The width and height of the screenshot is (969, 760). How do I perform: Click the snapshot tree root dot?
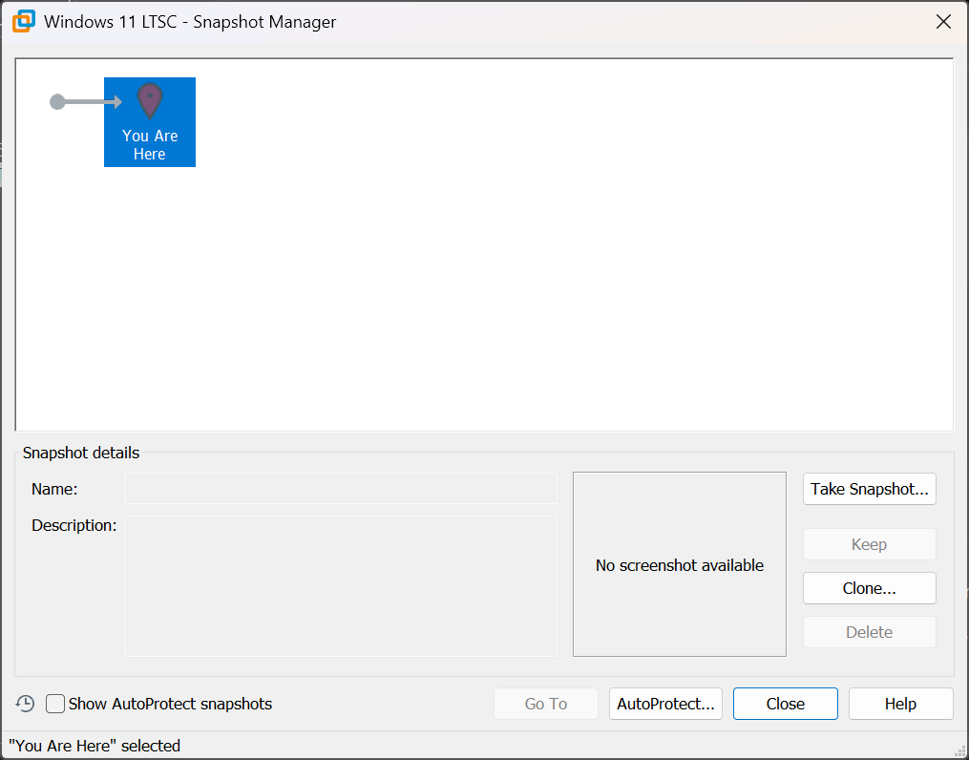tap(57, 102)
